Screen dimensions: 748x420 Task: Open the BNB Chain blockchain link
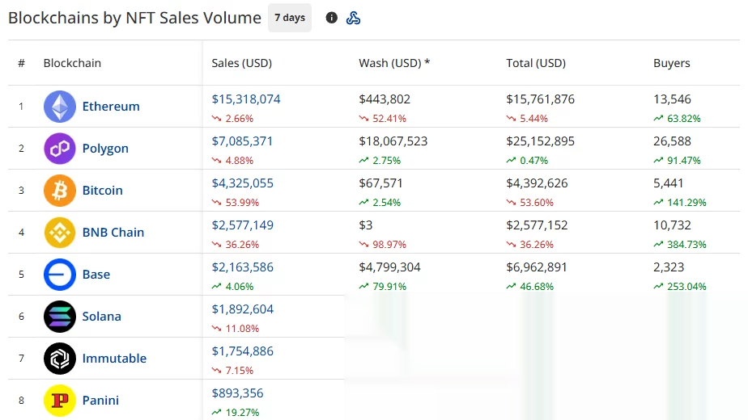[x=113, y=232]
